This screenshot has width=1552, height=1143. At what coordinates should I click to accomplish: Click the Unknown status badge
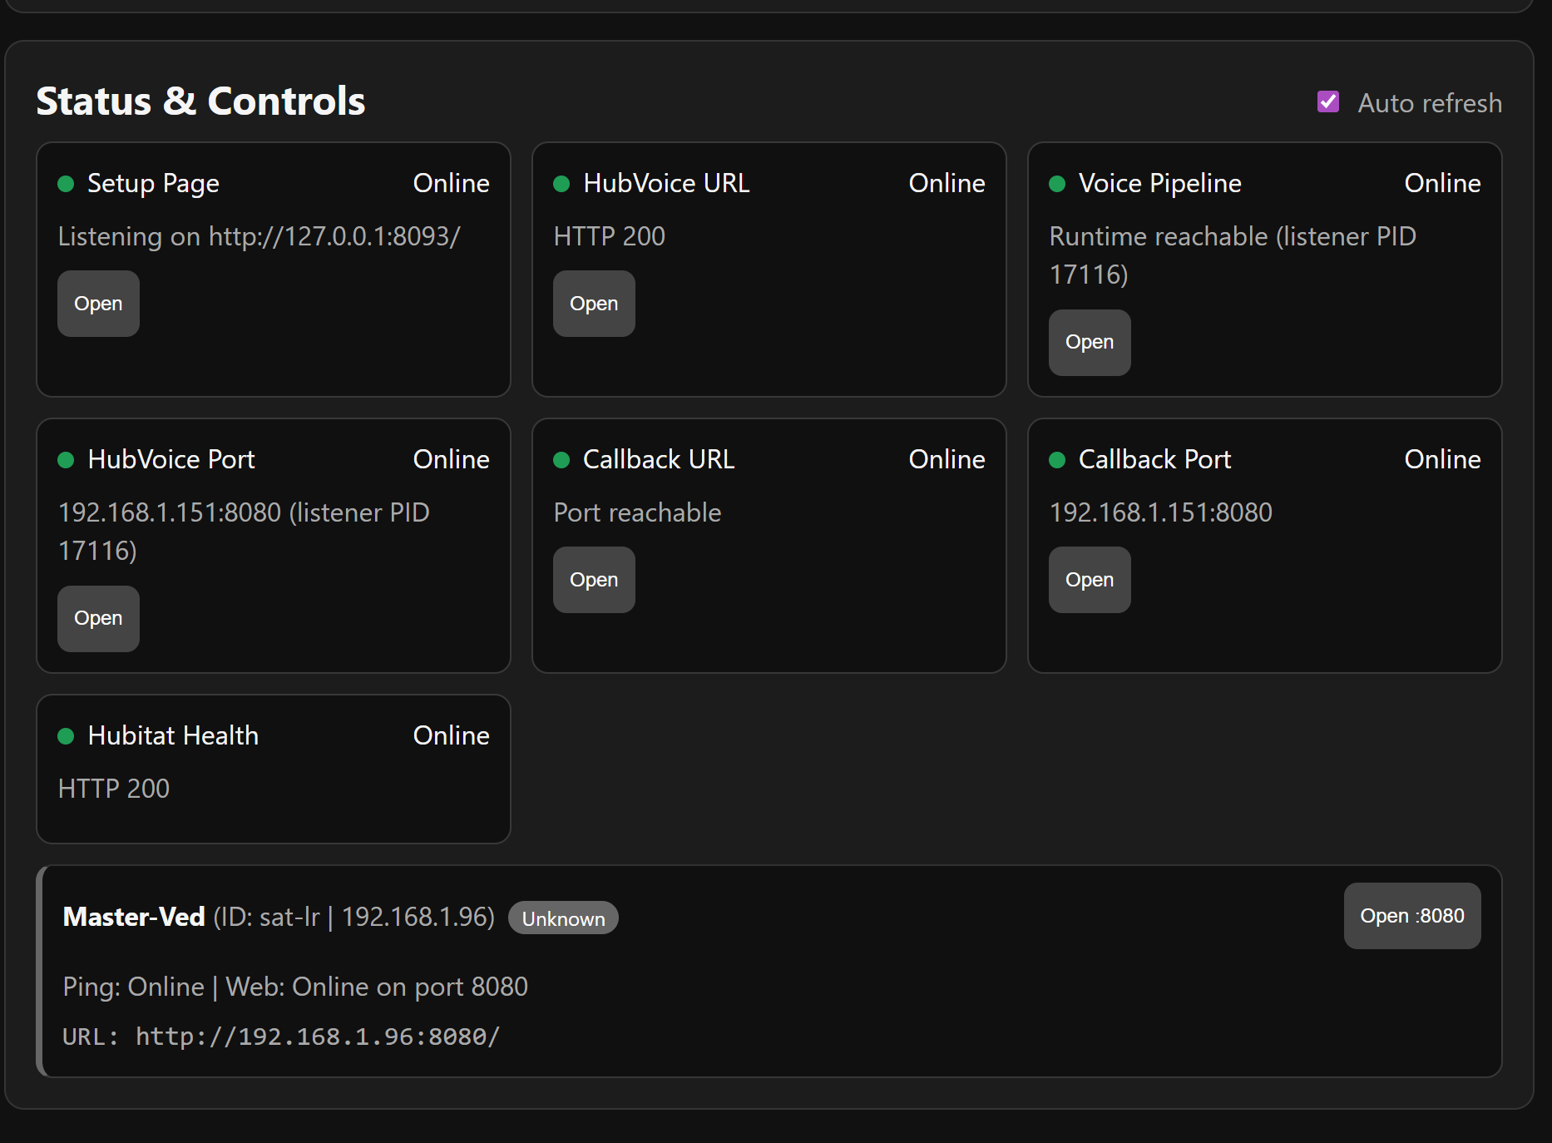point(563,918)
